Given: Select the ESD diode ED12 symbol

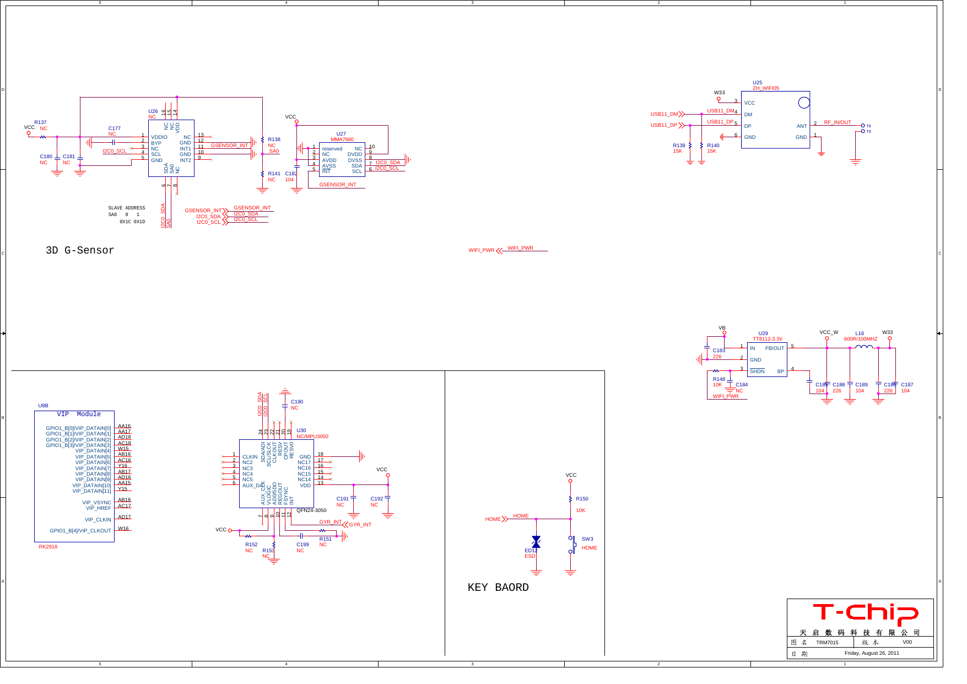Looking at the screenshot, I should (535, 541).
